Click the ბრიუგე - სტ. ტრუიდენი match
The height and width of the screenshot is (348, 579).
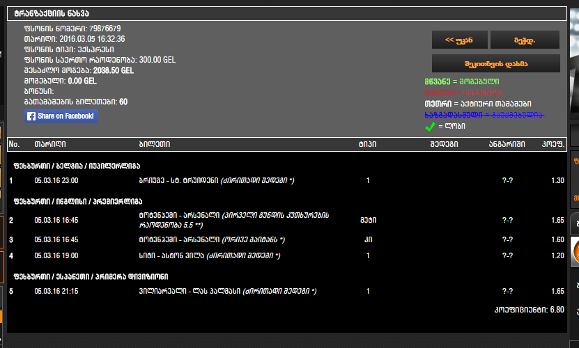pos(217,180)
